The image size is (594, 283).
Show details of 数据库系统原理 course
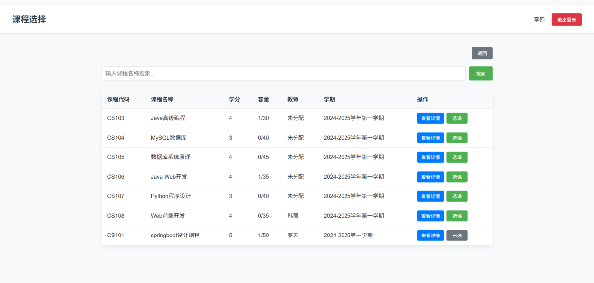click(430, 157)
